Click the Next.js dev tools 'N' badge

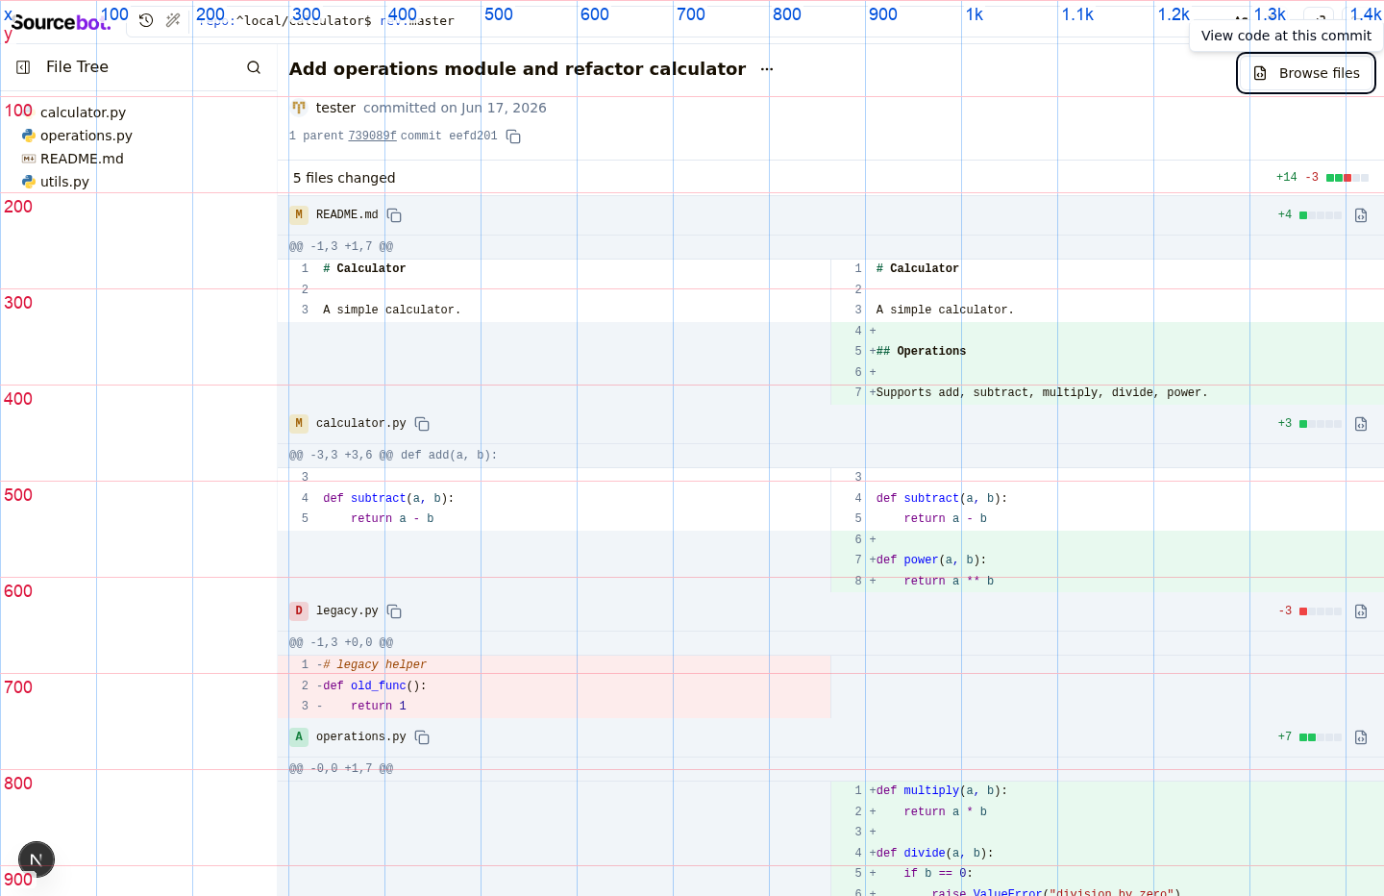tap(37, 859)
